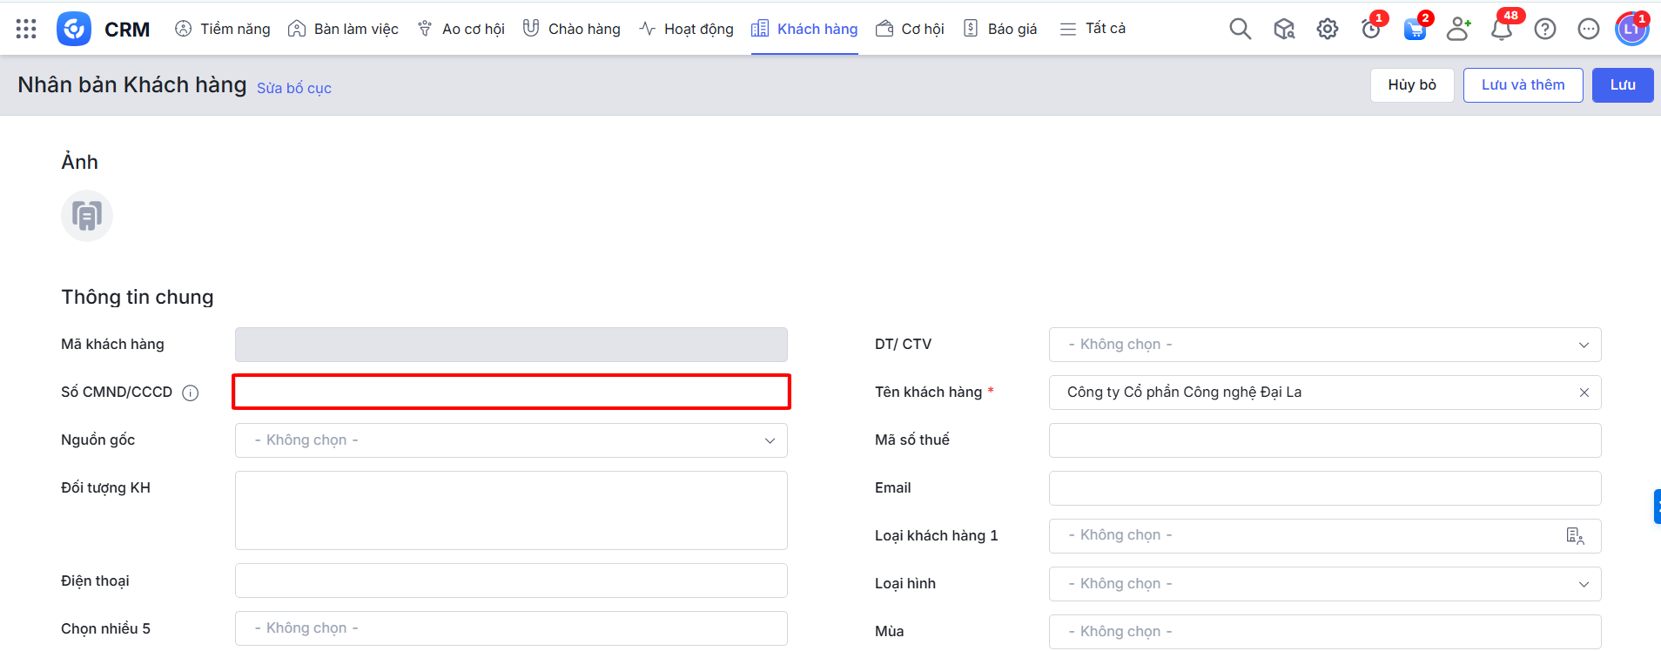Click the info icon beside Số CMND/CCCD
This screenshot has width=1661, height=651.
click(190, 393)
